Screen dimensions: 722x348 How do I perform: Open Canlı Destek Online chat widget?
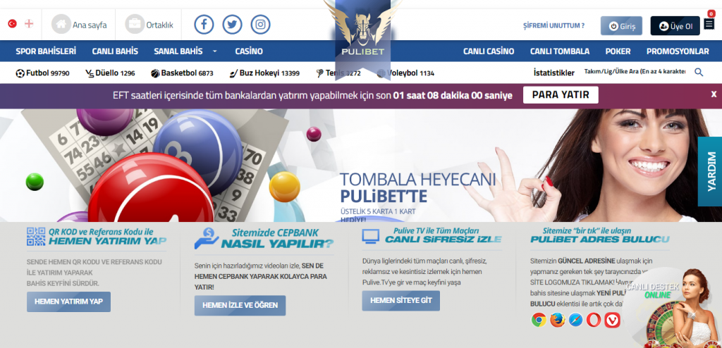[x=672, y=307]
